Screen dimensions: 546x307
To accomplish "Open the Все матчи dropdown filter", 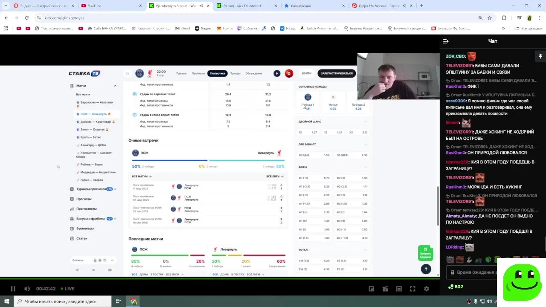I will tap(142, 176).
